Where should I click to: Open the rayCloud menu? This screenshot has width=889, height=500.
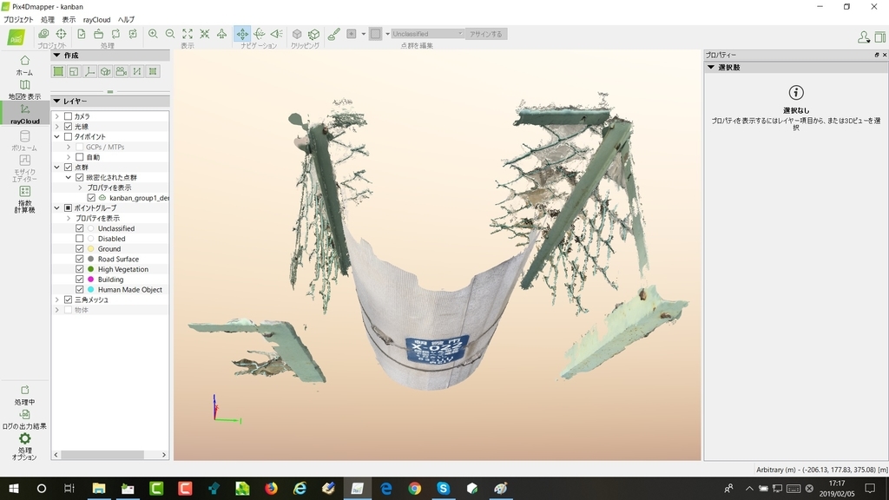pyautogui.click(x=96, y=19)
